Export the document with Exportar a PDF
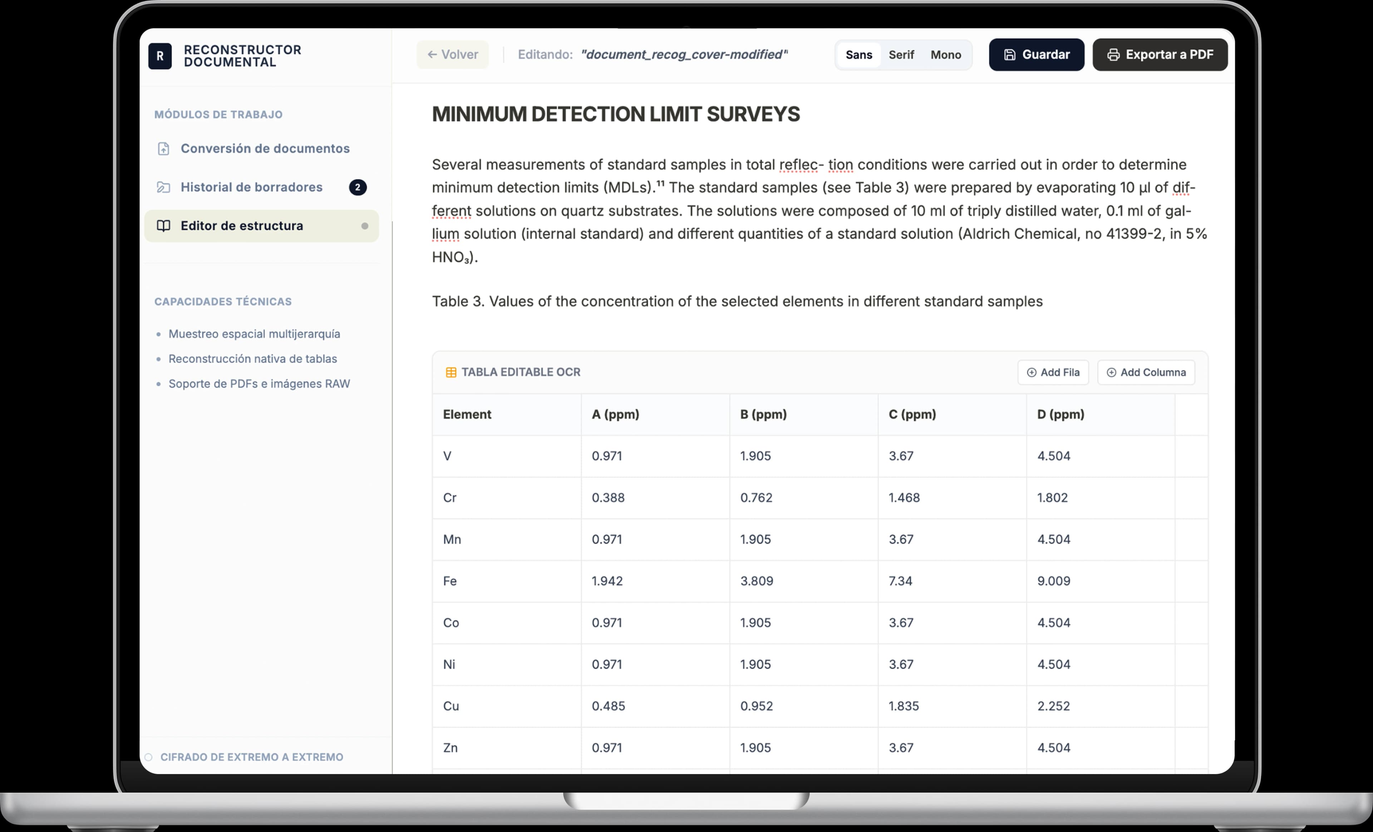This screenshot has height=832, width=1373. (x=1160, y=55)
